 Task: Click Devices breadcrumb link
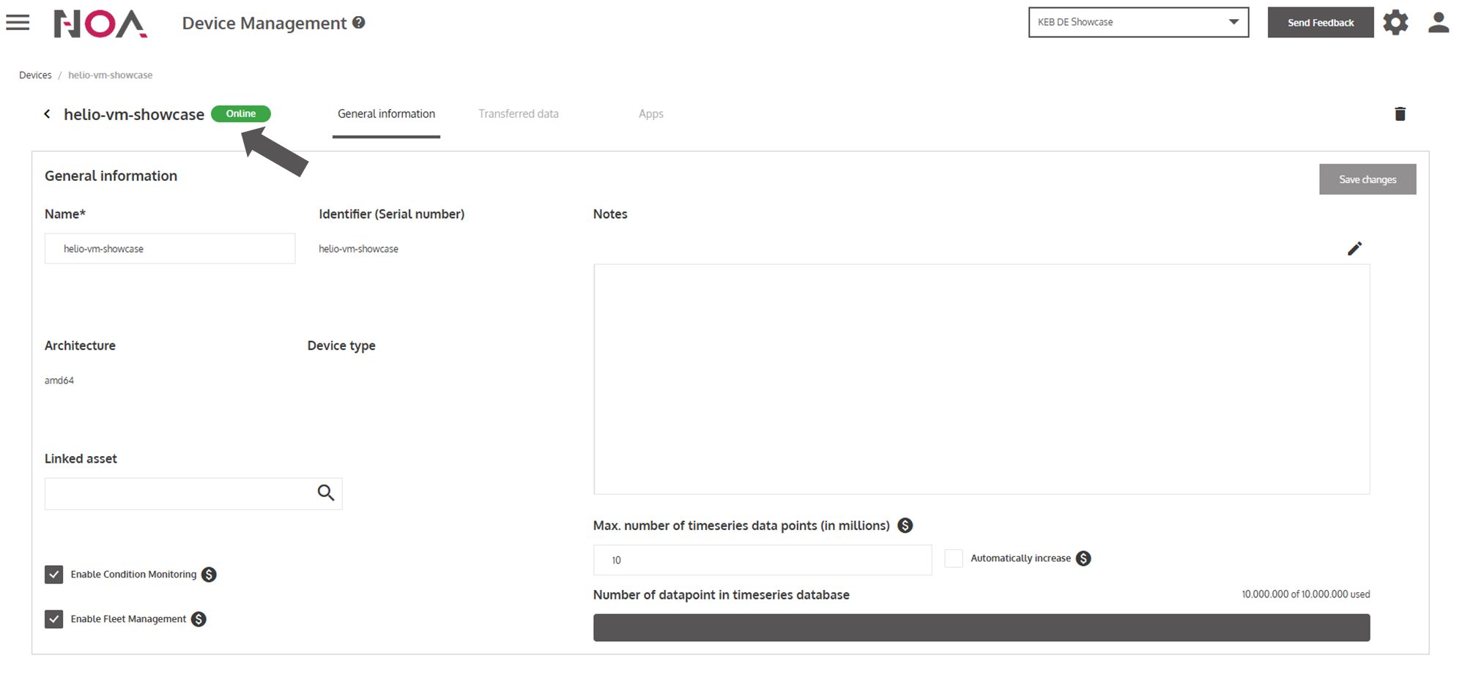(x=35, y=75)
